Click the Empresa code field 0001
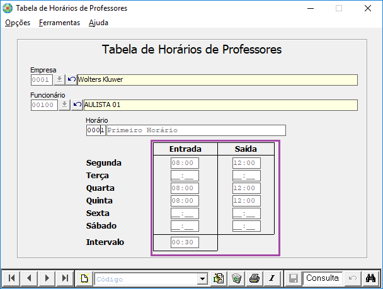This screenshot has width=383, height=289. coord(42,80)
